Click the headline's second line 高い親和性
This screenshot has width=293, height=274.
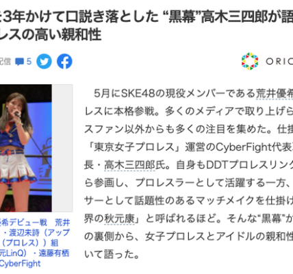click(51, 35)
